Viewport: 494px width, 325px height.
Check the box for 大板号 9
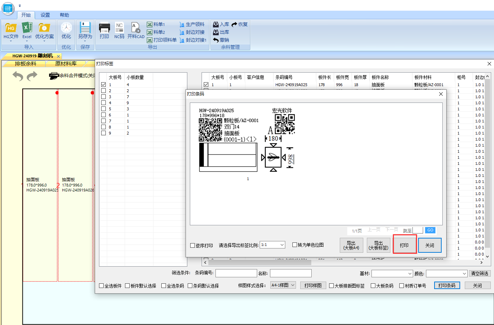coord(103,133)
